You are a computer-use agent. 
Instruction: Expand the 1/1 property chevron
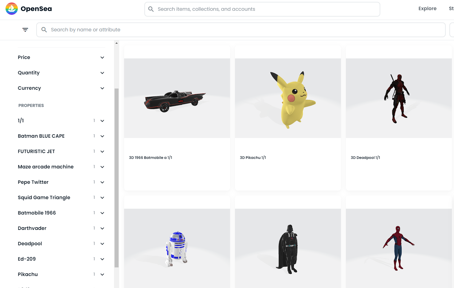pyautogui.click(x=102, y=121)
